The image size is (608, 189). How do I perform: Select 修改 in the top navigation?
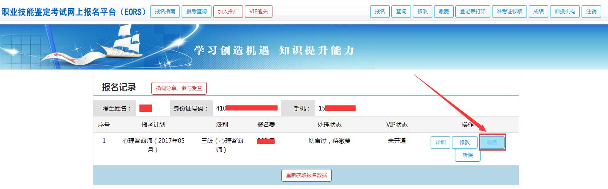[423, 12]
